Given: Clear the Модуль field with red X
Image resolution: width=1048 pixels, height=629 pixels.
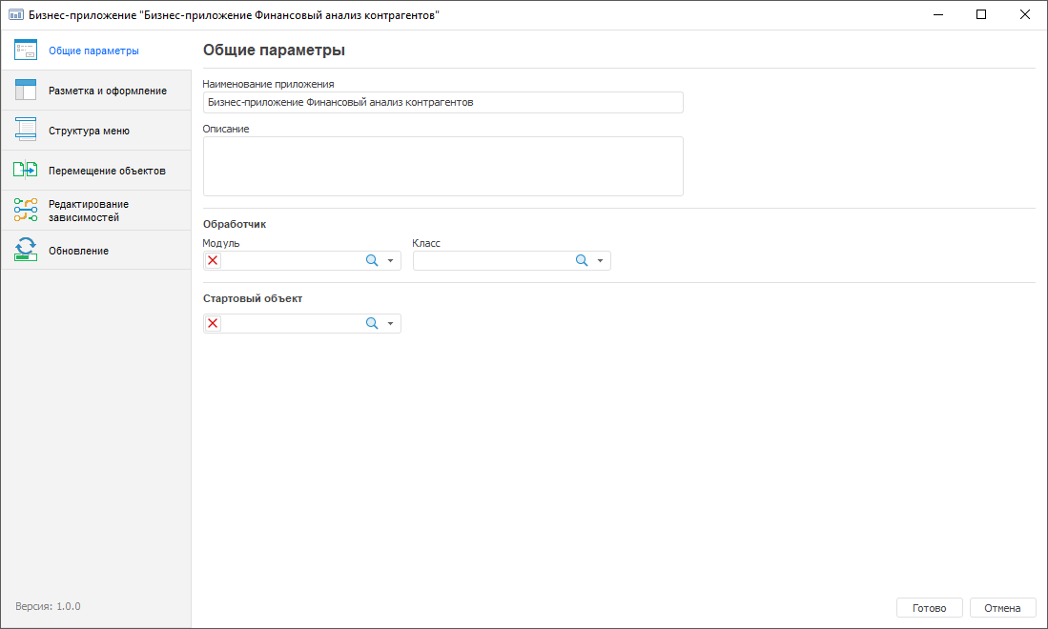Looking at the screenshot, I should [213, 261].
